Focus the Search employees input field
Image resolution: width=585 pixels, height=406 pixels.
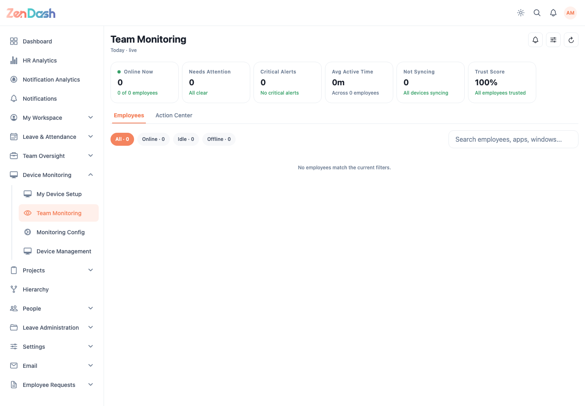coord(513,139)
